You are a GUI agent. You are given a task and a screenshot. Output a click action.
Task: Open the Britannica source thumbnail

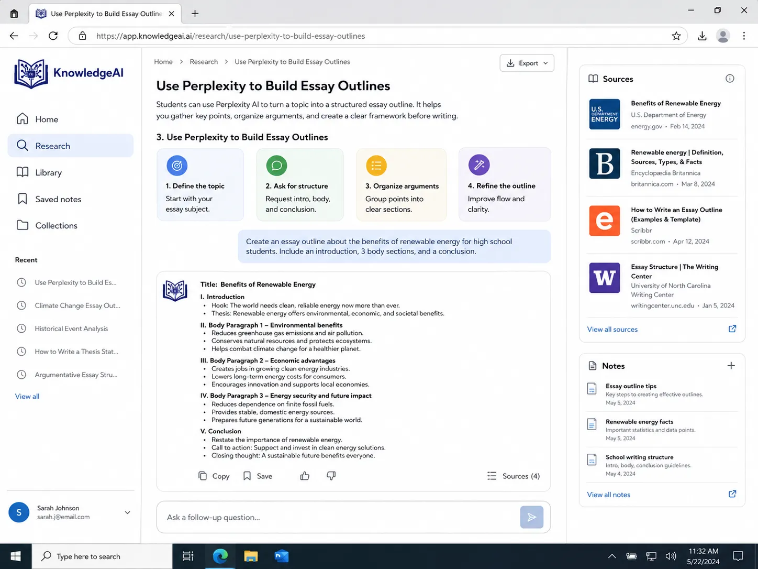pyautogui.click(x=605, y=163)
